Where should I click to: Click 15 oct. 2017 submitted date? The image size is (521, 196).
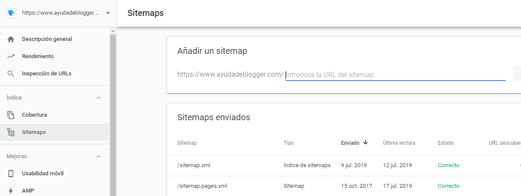pos(356,186)
